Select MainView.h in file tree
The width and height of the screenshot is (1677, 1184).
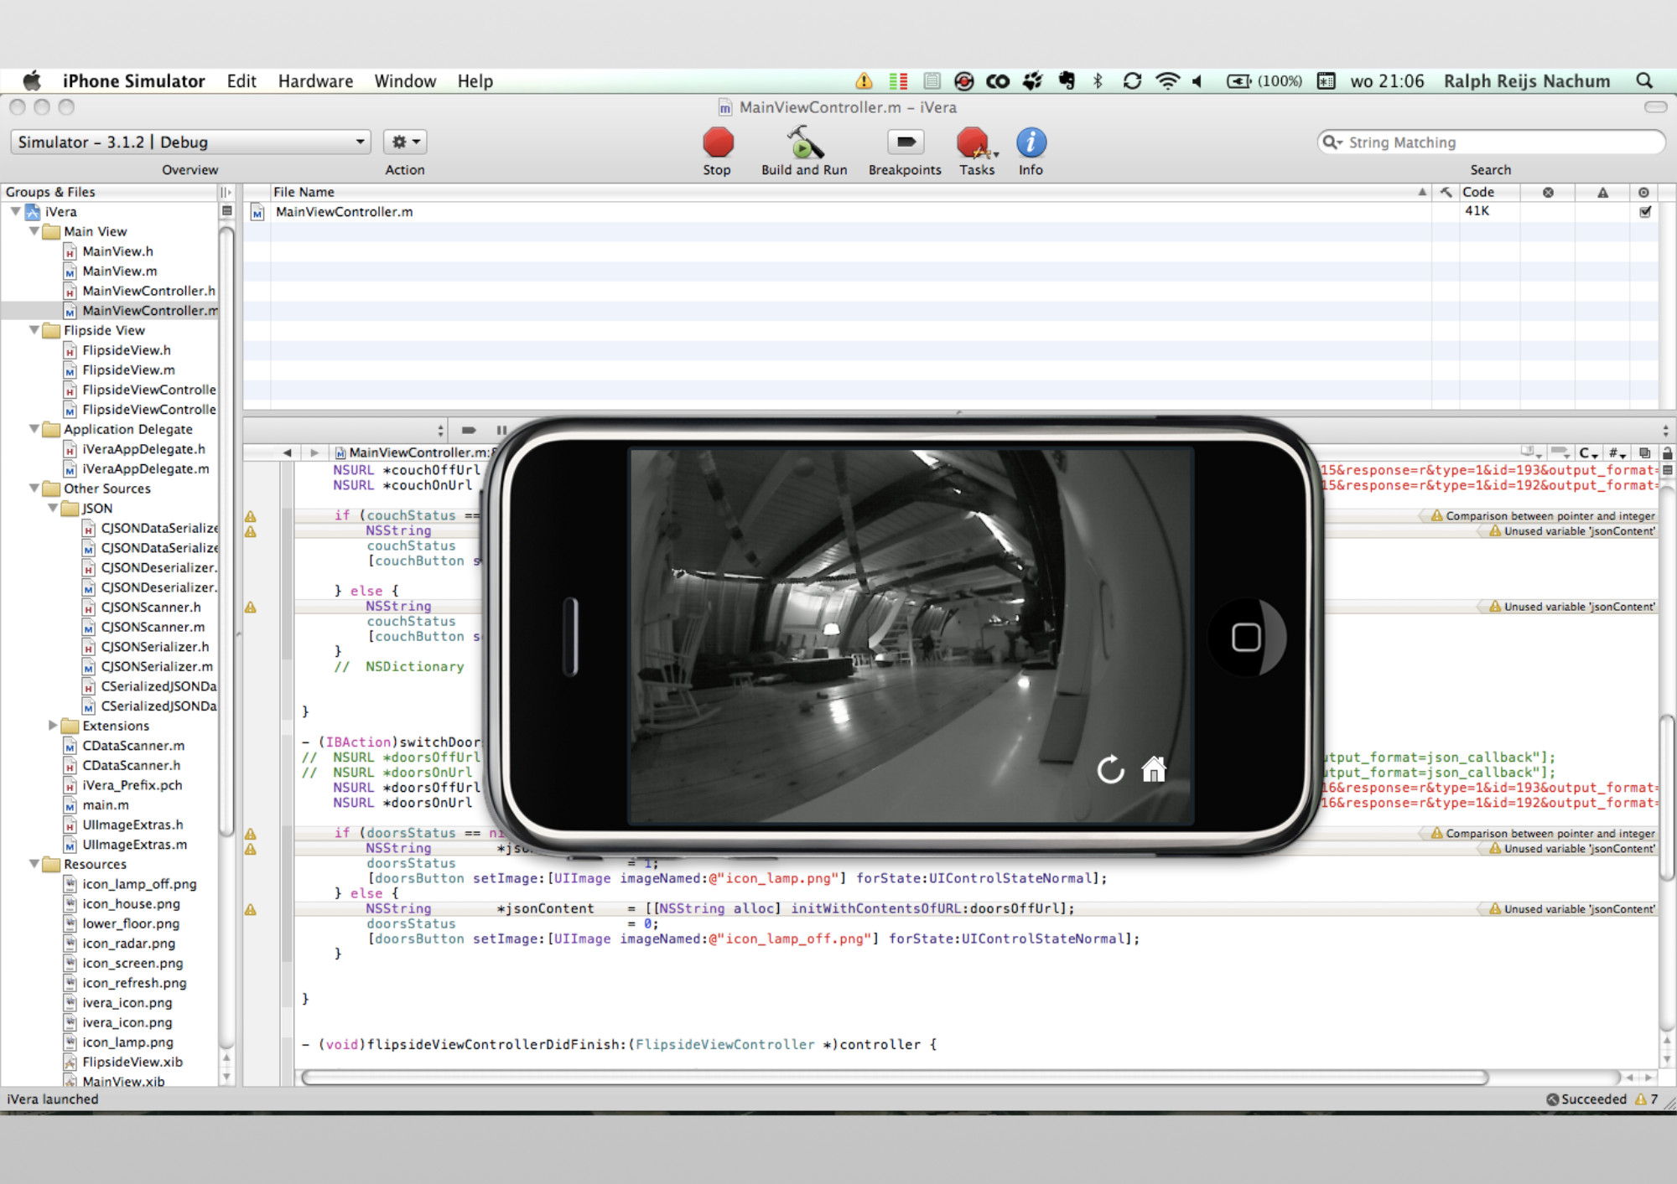click(x=117, y=251)
